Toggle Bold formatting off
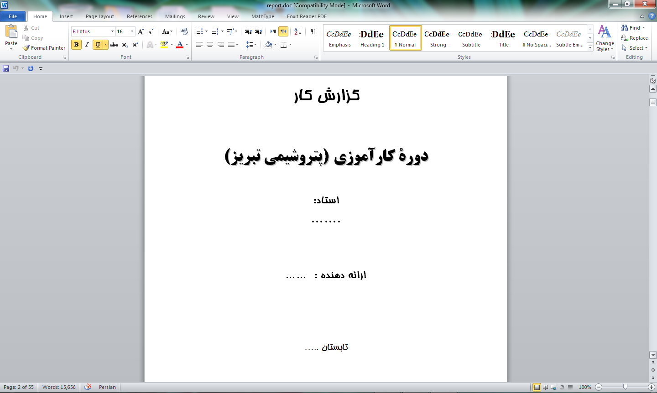 click(x=76, y=45)
